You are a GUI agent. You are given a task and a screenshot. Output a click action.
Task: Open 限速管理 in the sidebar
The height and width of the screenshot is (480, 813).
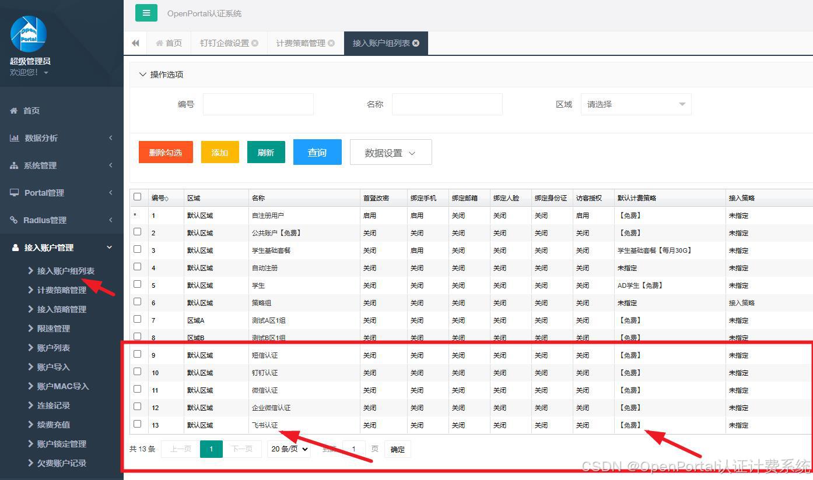(54, 329)
